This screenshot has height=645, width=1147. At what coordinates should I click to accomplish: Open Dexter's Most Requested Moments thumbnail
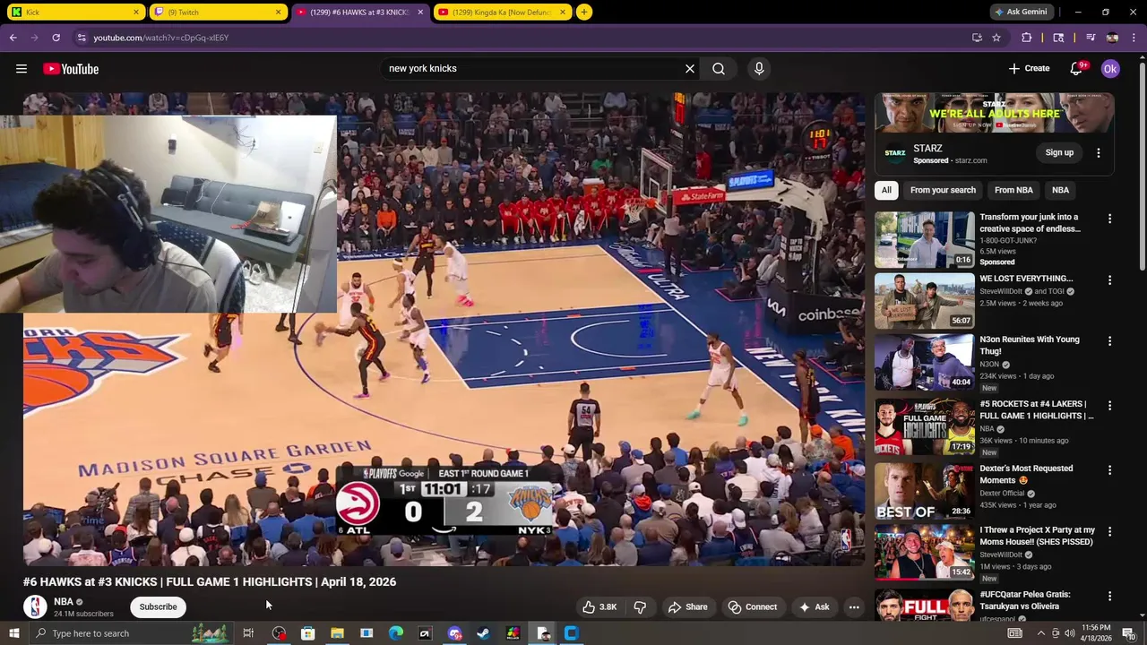[924, 491]
